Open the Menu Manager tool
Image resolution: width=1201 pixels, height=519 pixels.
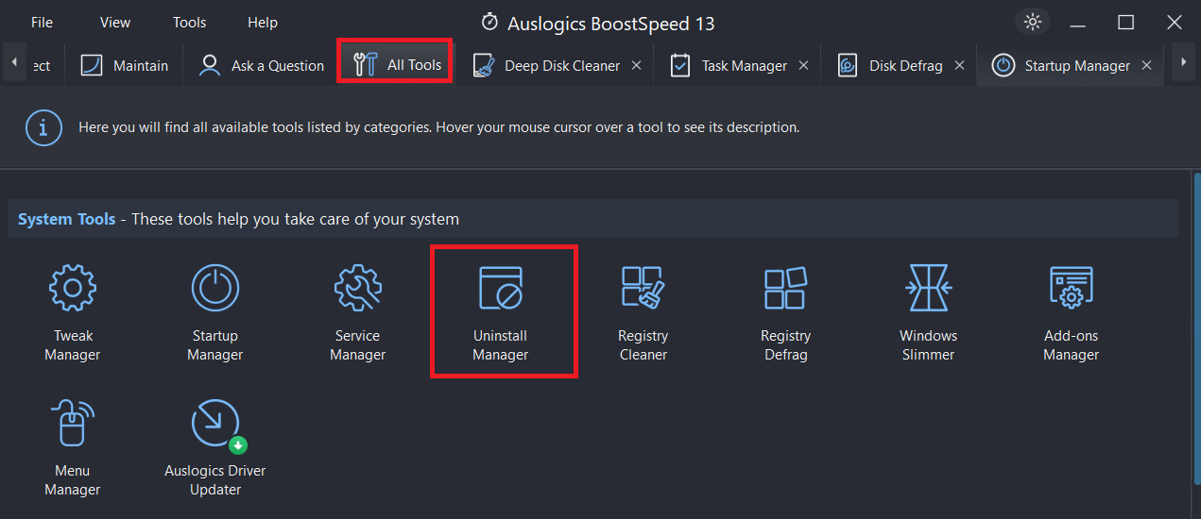73,447
